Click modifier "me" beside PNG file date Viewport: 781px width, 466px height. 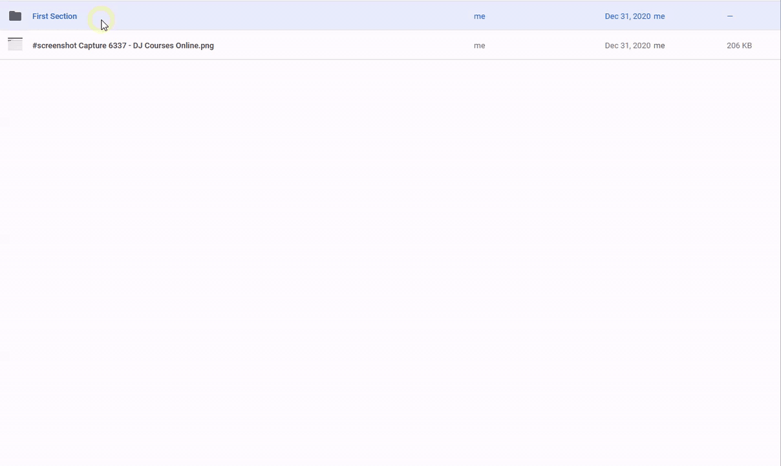pos(659,45)
